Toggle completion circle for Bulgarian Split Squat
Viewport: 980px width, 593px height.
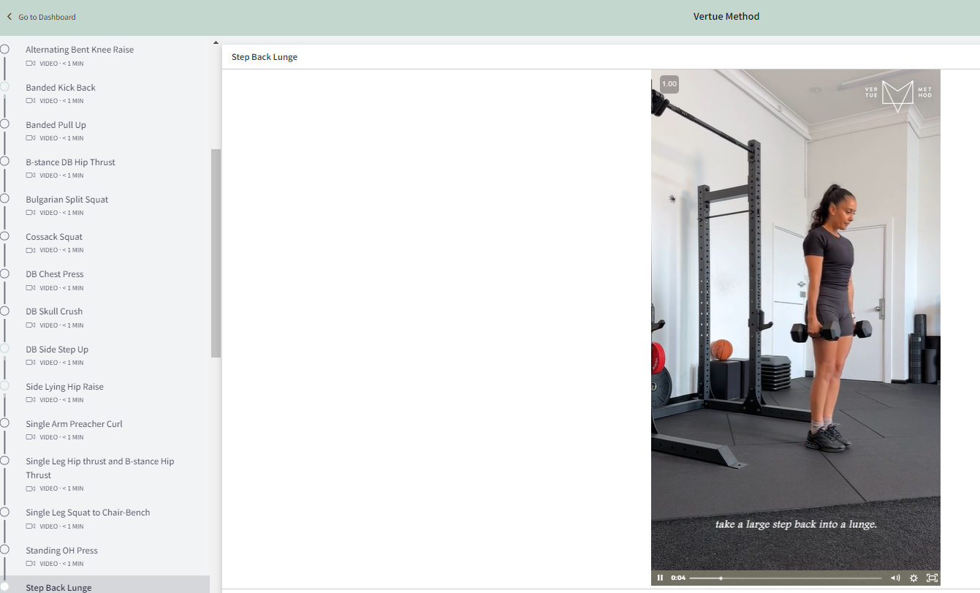[x=4, y=198]
